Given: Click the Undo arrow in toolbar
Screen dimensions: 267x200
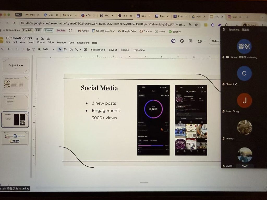Looking at the screenshot, I should (x=17, y=49).
